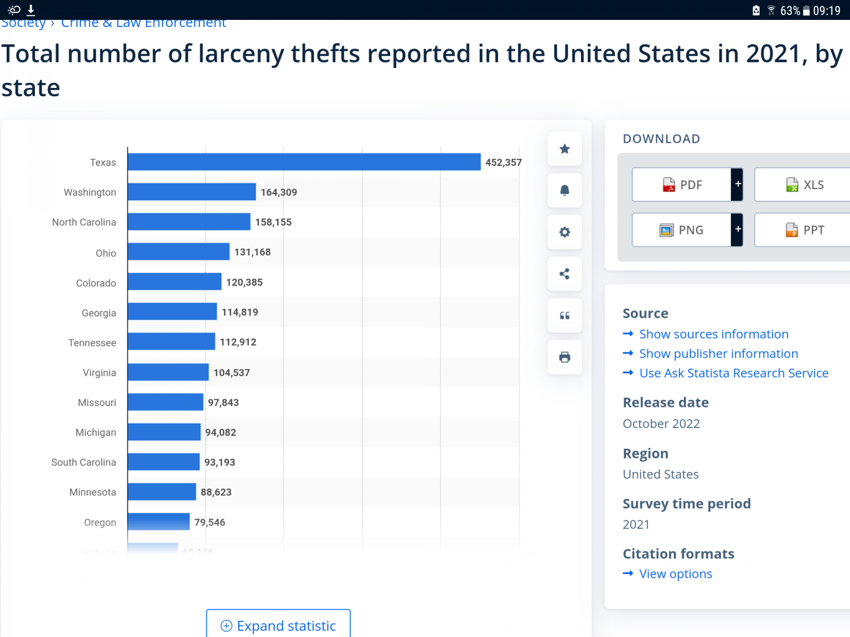Click the star favorite icon
Viewport: 850px width, 637px height.
tap(564, 149)
